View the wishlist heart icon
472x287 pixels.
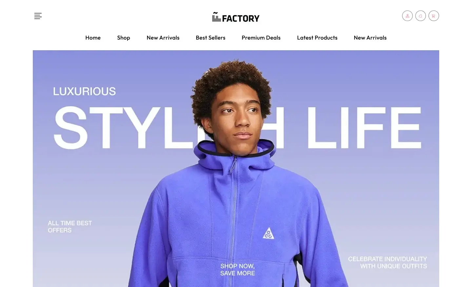tap(421, 16)
